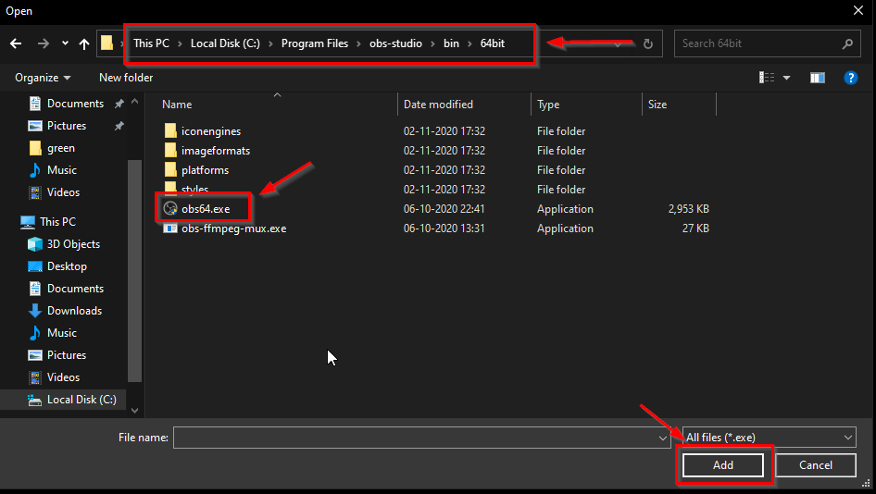Go up one folder level
The width and height of the screenshot is (876, 494).
[83, 43]
